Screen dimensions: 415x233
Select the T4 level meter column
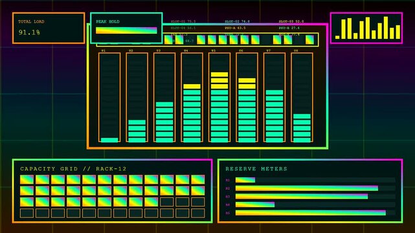click(x=192, y=98)
